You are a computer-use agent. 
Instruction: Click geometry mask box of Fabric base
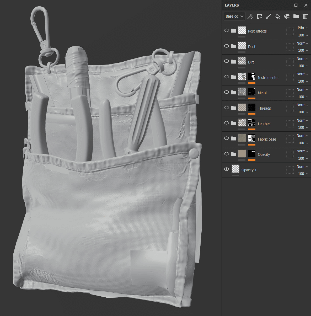tap(290, 139)
